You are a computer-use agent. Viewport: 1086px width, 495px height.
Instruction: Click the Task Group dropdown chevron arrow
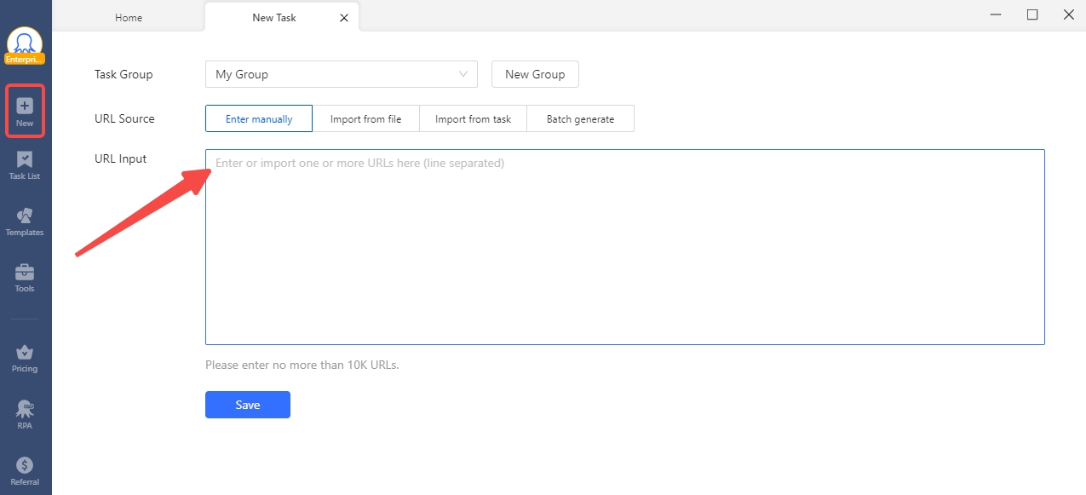pos(464,74)
